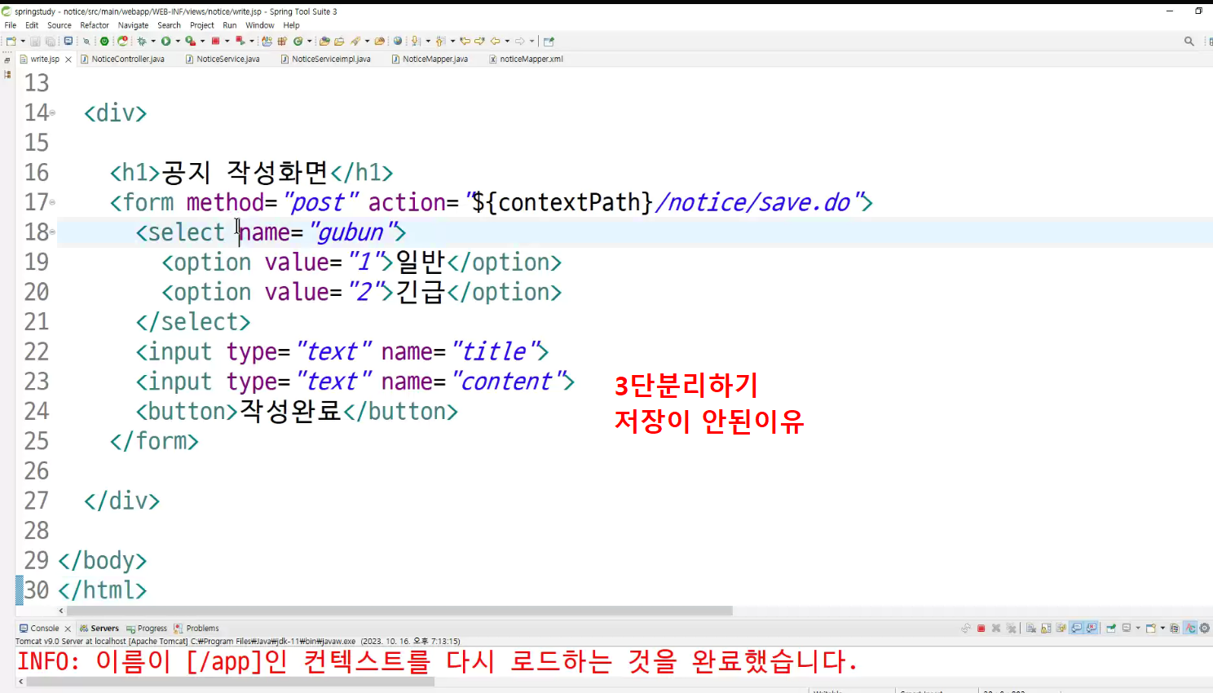Click the Forward navigation arrow icon
Screen dimensions: 1213x693
pyautogui.click(x=519, y=41)
